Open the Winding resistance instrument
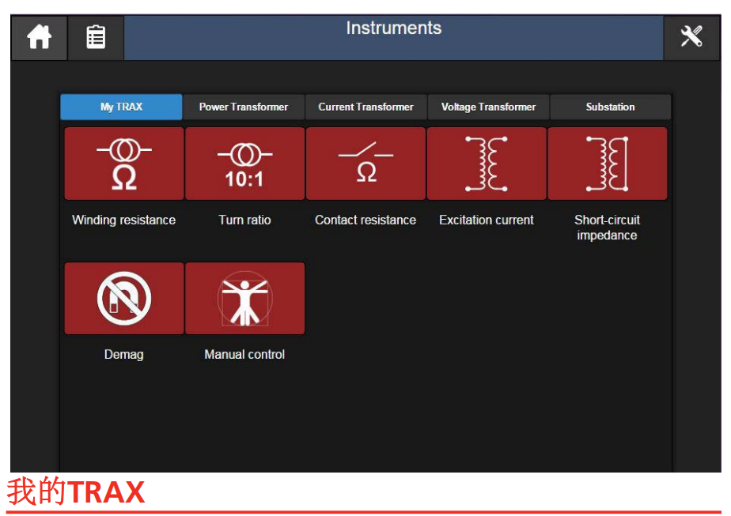 click(x=123, y=163)
